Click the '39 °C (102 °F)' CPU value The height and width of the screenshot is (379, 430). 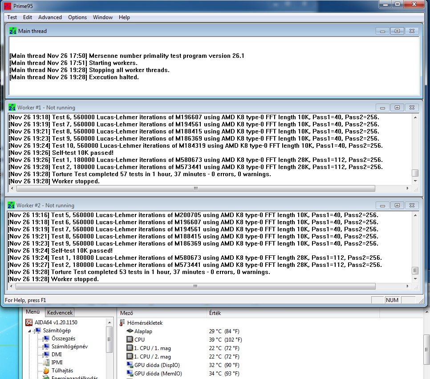225,339
